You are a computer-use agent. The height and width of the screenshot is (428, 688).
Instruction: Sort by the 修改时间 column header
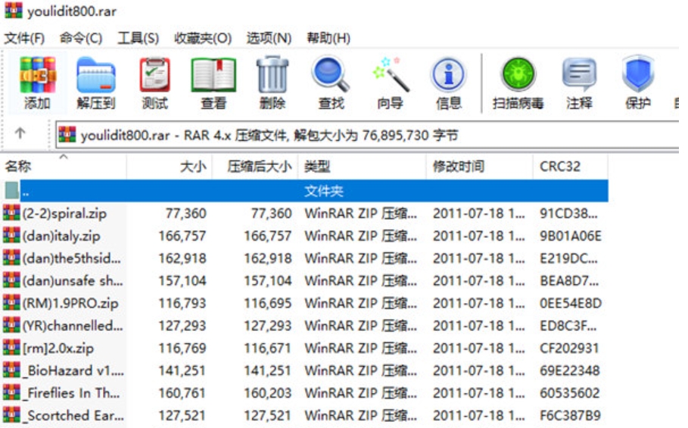(480, 167)
